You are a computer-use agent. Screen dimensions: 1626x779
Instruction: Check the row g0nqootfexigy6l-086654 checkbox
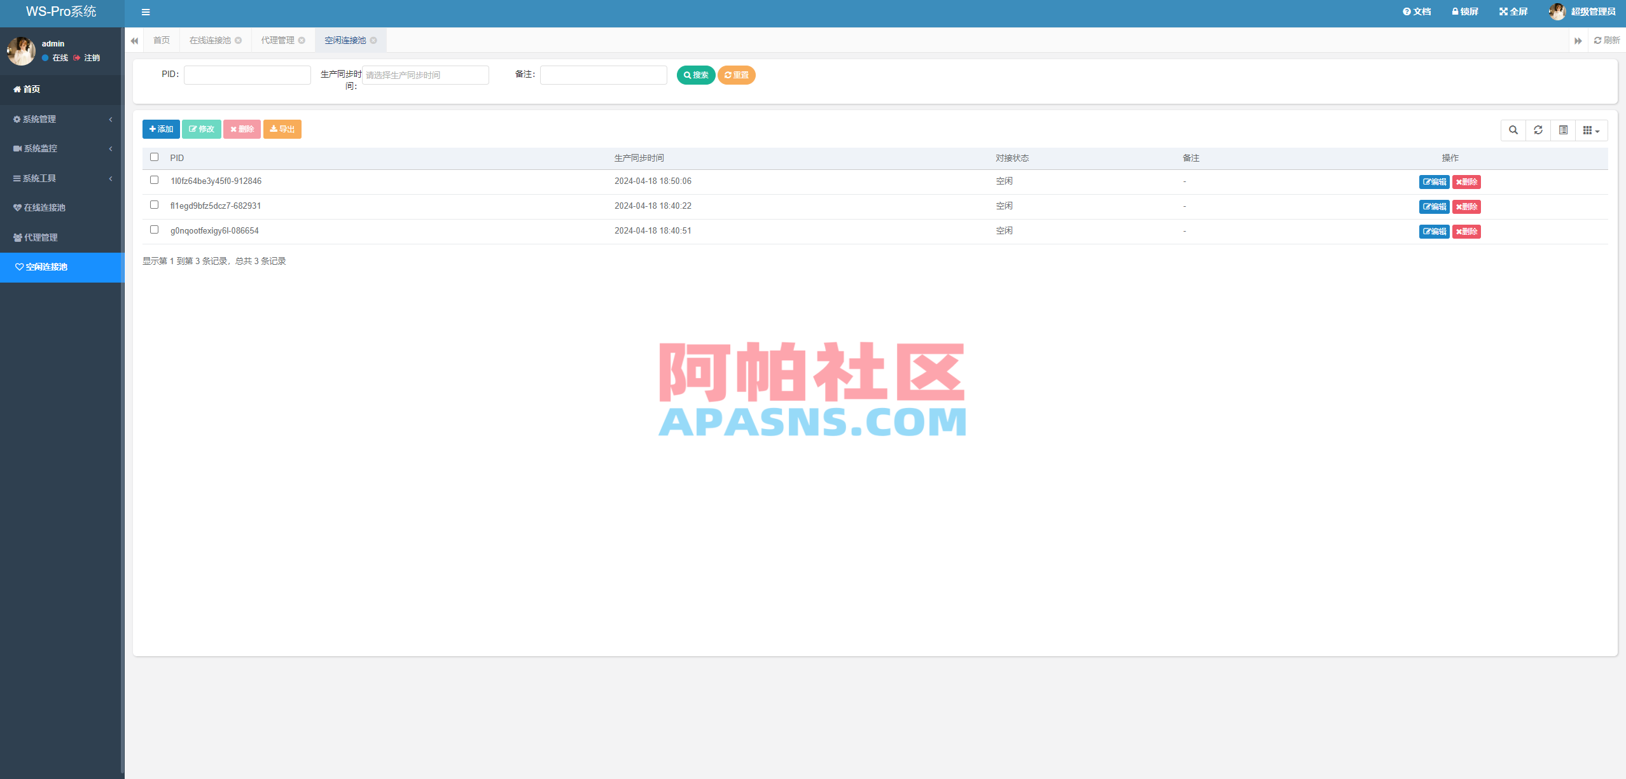tap(154, 230)
